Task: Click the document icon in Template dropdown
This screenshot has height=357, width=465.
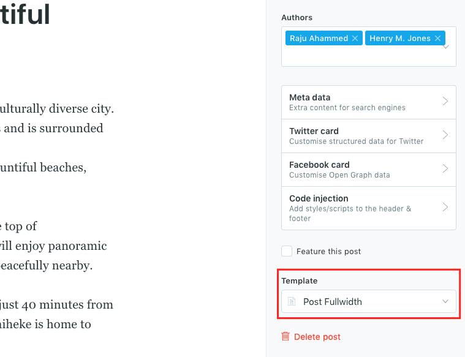Action: (x=292, y=302)
